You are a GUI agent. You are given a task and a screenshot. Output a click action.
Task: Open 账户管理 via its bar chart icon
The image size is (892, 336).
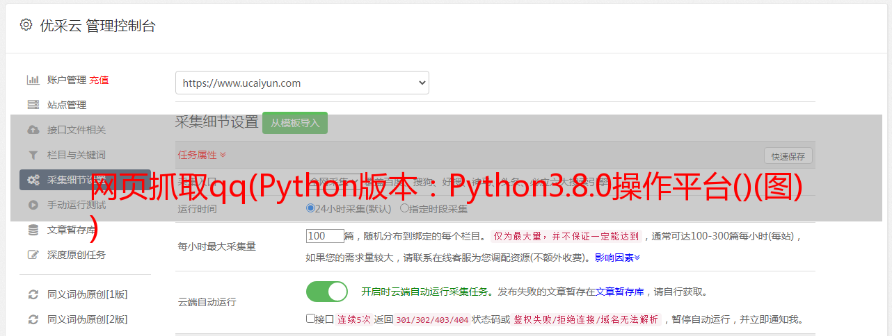(33, 80)
